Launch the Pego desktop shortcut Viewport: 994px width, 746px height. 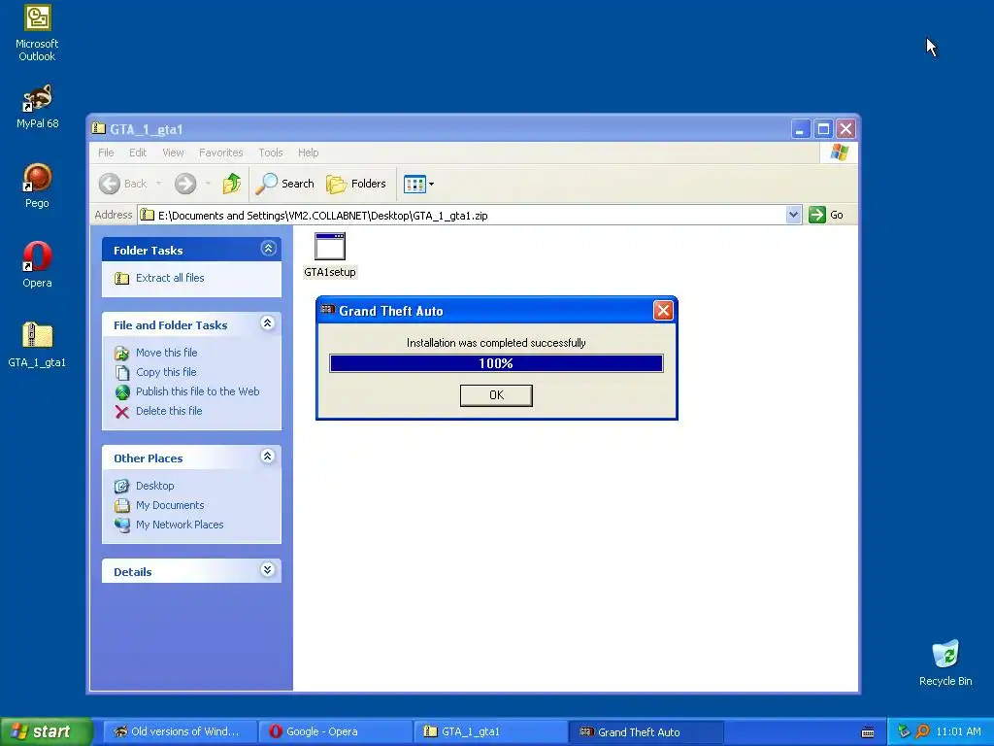(37, 186)
